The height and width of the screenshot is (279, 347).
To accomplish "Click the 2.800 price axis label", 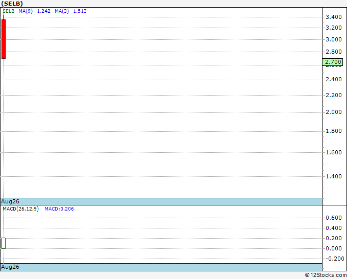I will [x=334, y=52].
